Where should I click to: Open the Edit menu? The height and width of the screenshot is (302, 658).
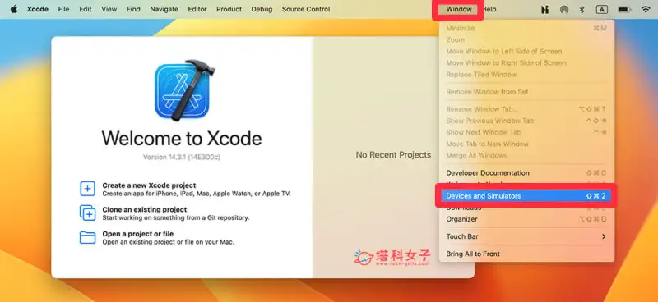point(86,9)
